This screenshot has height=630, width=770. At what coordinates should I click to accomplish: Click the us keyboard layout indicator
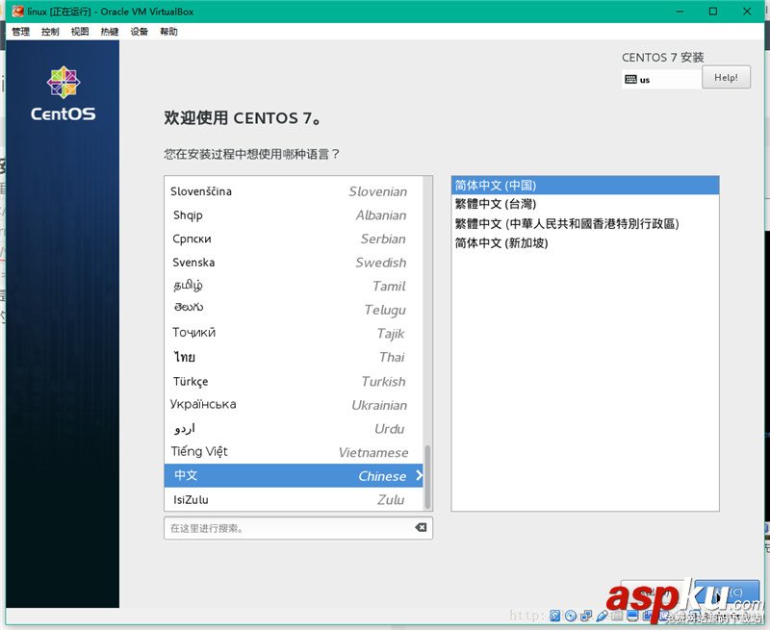pyautogui.click(x=661, y=79)
